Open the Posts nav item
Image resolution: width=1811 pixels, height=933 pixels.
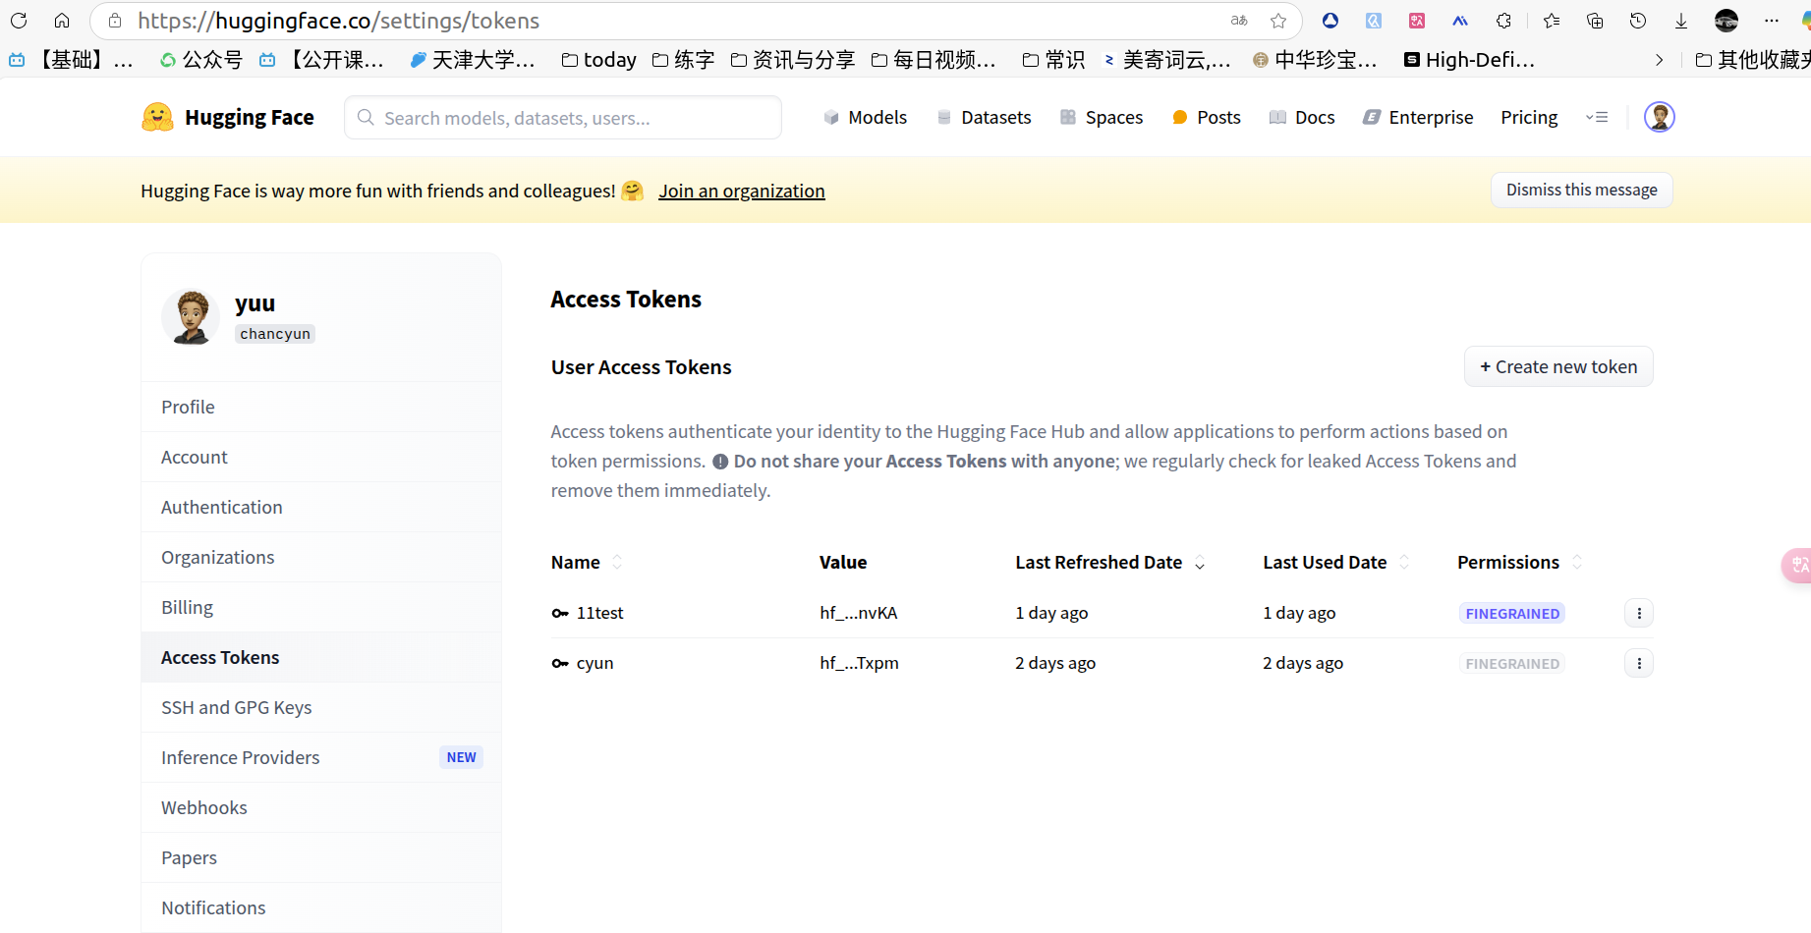click(x=1207, y=117)
